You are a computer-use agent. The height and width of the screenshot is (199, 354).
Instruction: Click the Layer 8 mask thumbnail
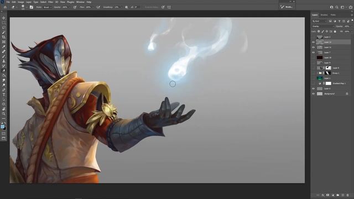328,68
